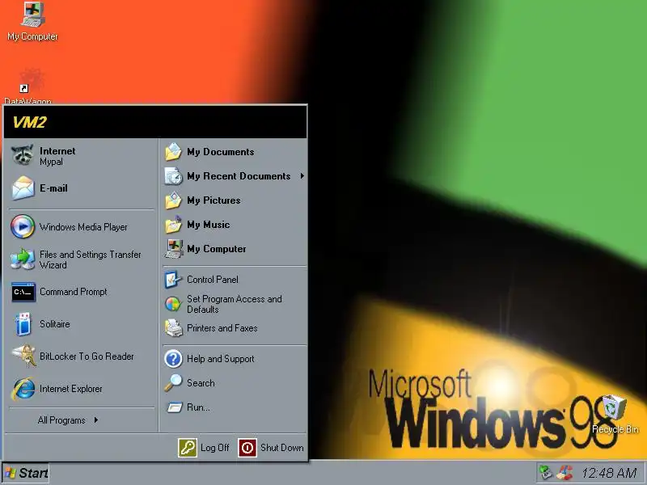Click 'Printers and Faxes' text
Screen dimensions: 647x485
222,328
